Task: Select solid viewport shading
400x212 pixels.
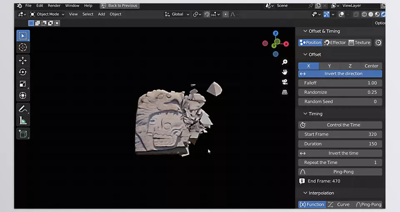Action: point(371,14)
